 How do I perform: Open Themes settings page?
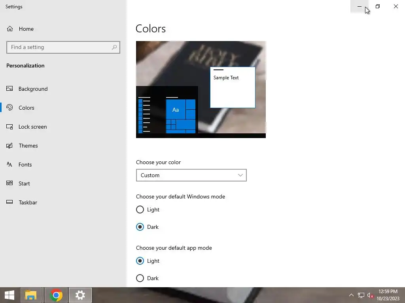click(x=28, y=146)
